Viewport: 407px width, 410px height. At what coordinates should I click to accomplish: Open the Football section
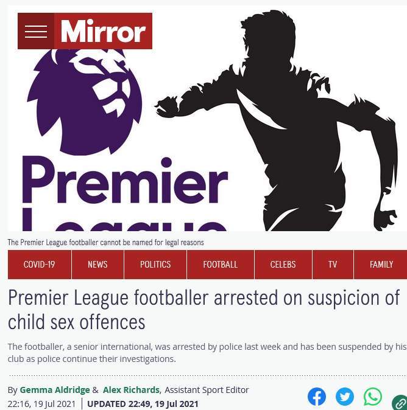(221, 265)
